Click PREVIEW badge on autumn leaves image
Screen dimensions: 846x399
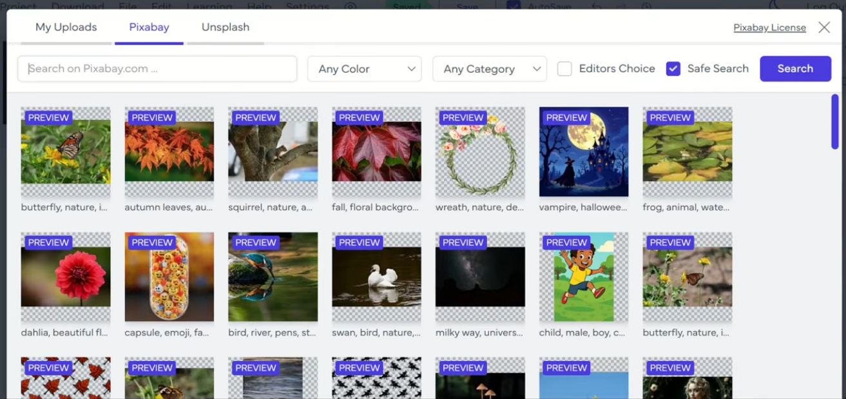coord(152,117)
